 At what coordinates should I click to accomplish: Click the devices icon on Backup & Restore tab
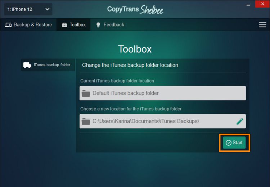(8, 25)
